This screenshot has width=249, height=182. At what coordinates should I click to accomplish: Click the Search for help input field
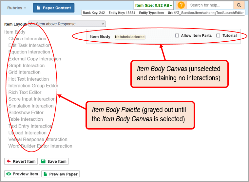(x=210, y=5)
